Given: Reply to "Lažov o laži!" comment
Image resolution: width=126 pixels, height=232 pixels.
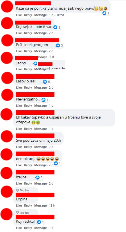Looking at the screenshot, I should (28, 87).
